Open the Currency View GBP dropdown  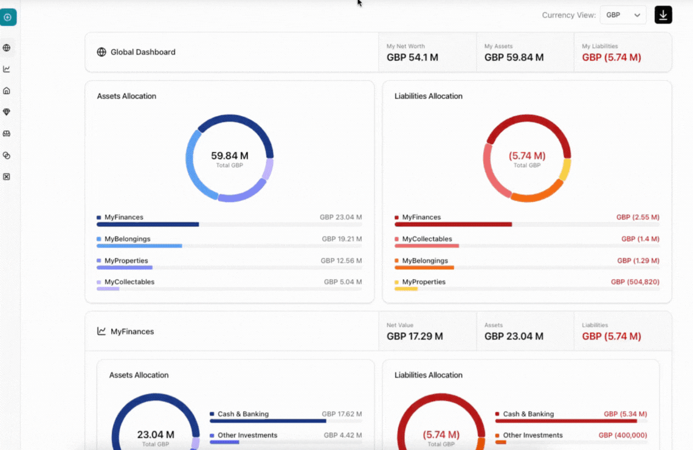(x=622, y=15)
